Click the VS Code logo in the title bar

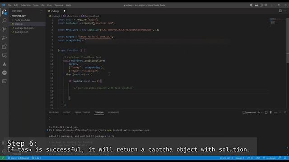[3, 5]
